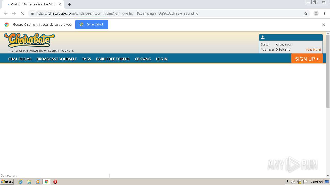Open Broadcast Yourself page

pyautogui.click(x=57, y=59)
